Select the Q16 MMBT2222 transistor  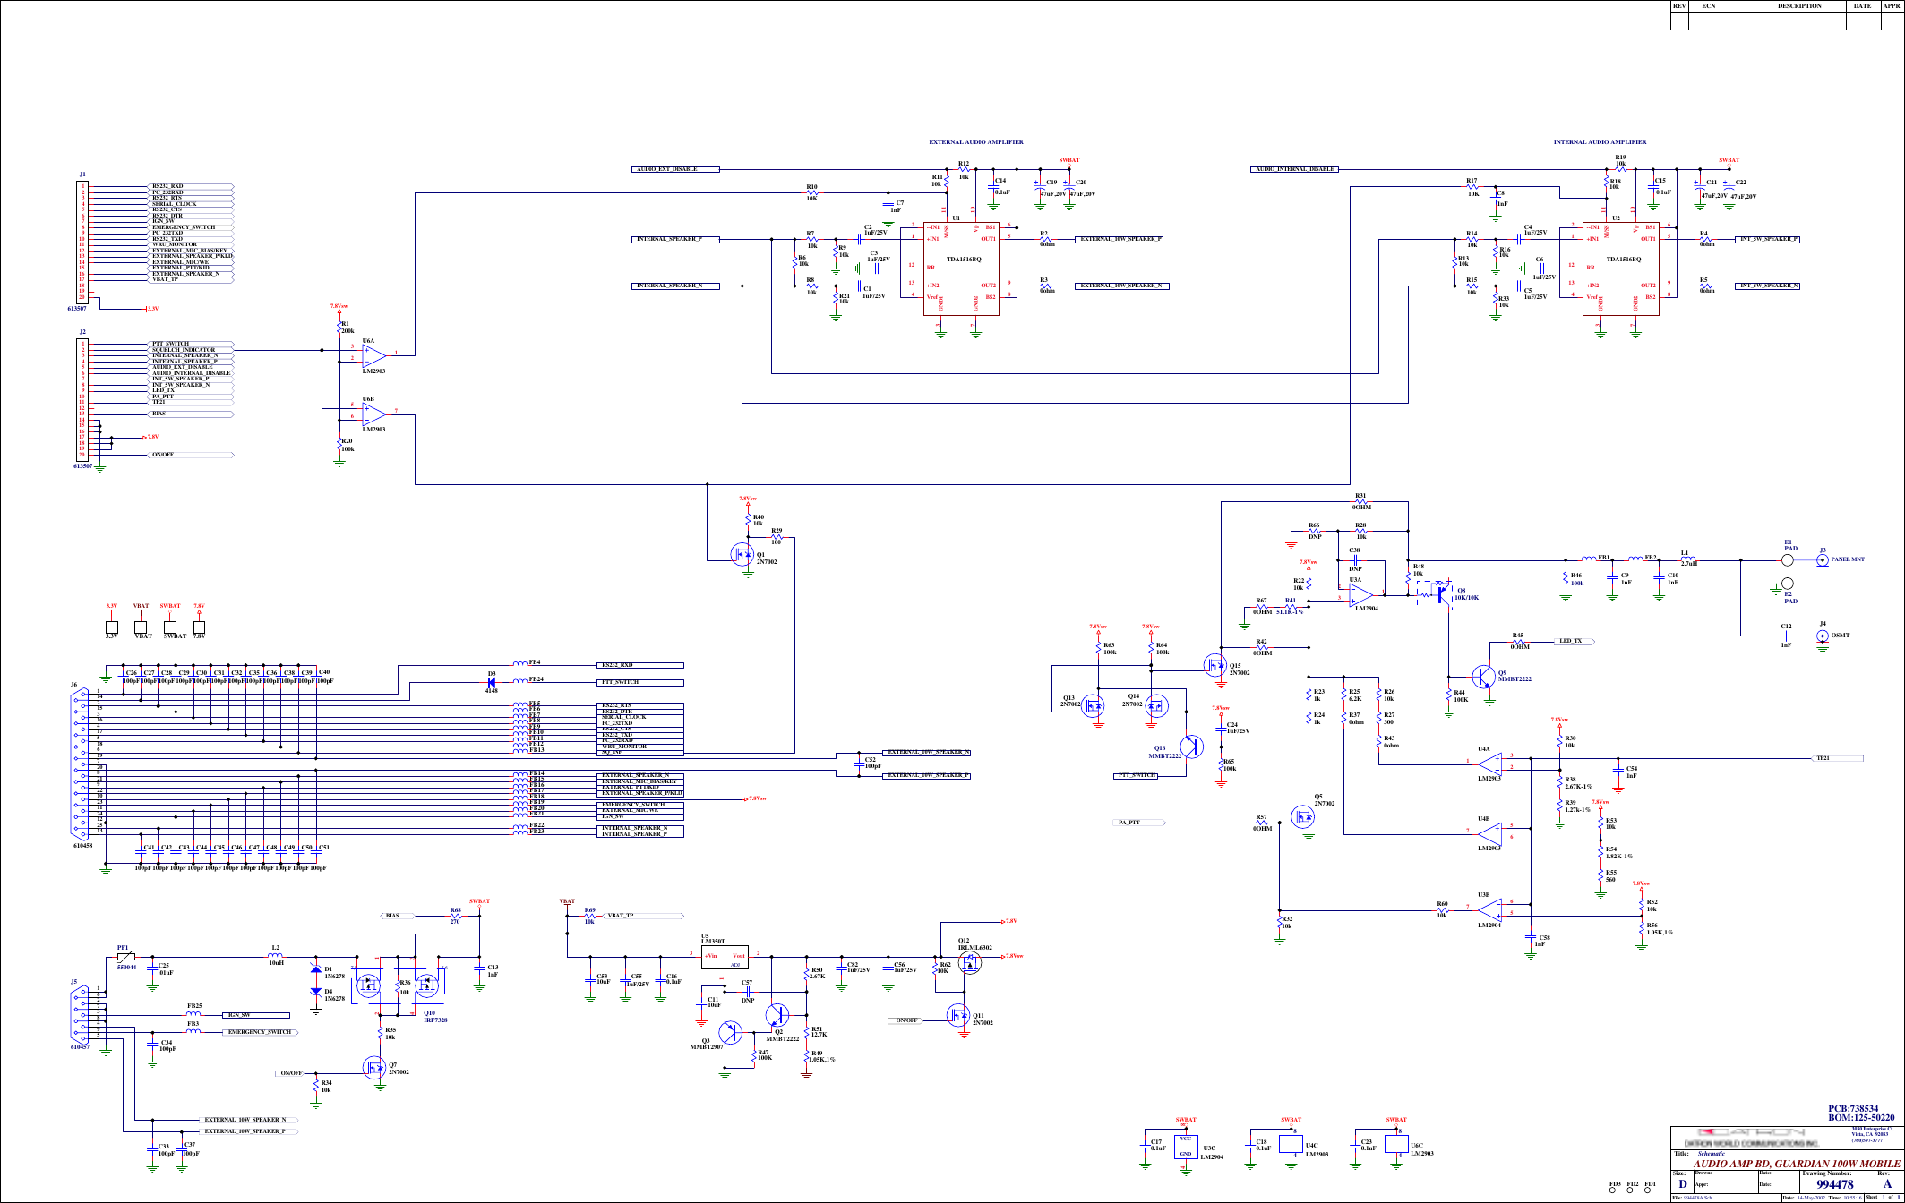pos(1192,746)
